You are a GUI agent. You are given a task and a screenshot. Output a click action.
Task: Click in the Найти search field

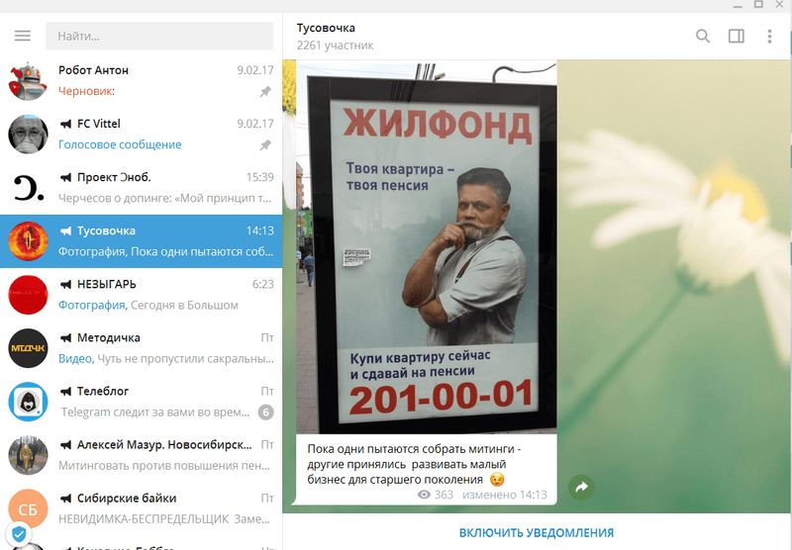coord(159,36)
